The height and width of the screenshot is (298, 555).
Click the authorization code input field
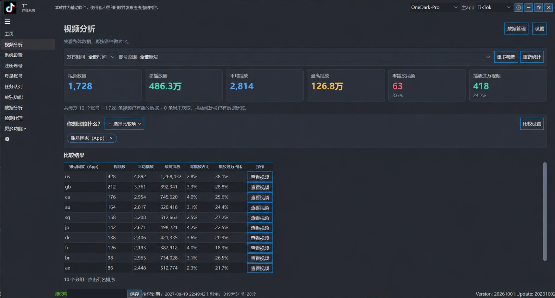point(97,294)
